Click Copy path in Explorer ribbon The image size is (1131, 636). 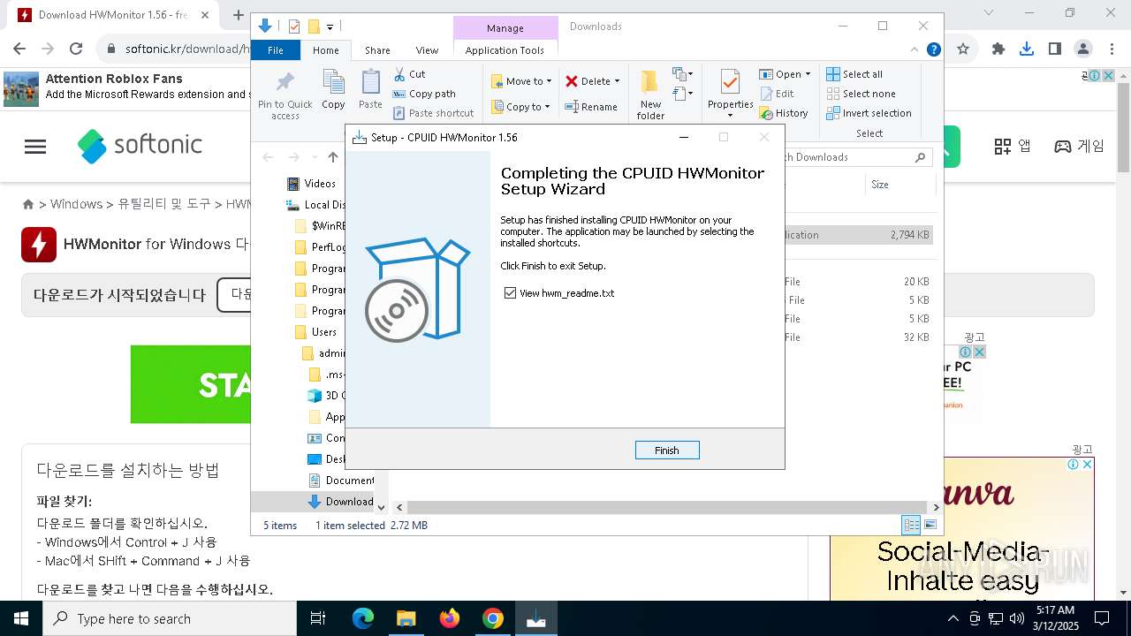coord(424,94)
